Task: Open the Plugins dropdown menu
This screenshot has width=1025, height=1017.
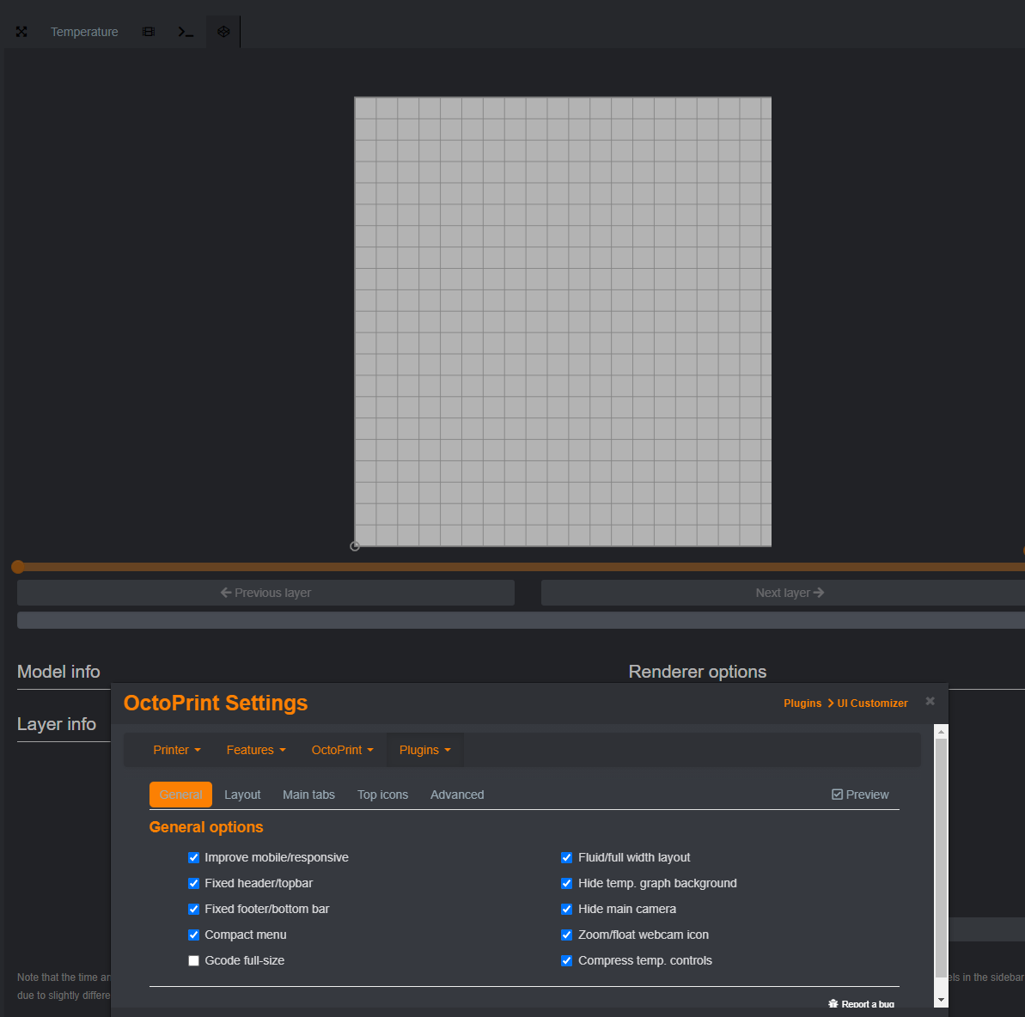Action: point(424,749)
